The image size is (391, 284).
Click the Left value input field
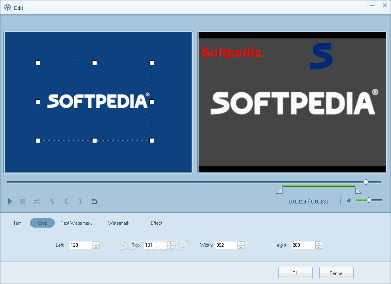[81, 245]
